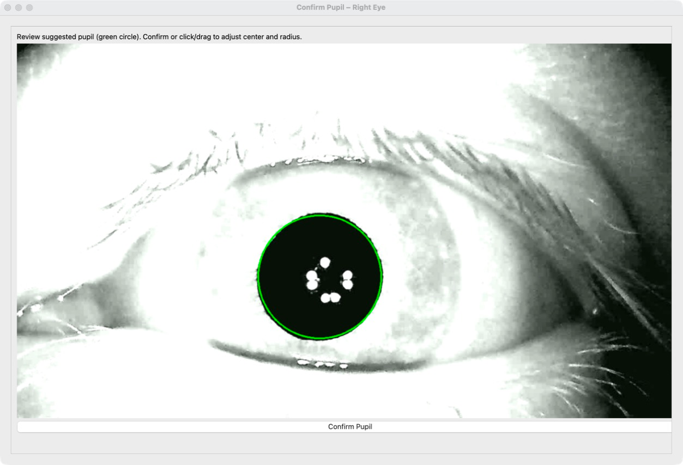Click inside the green-circled pupil
The image size is (683, 465).
point(319,277)
